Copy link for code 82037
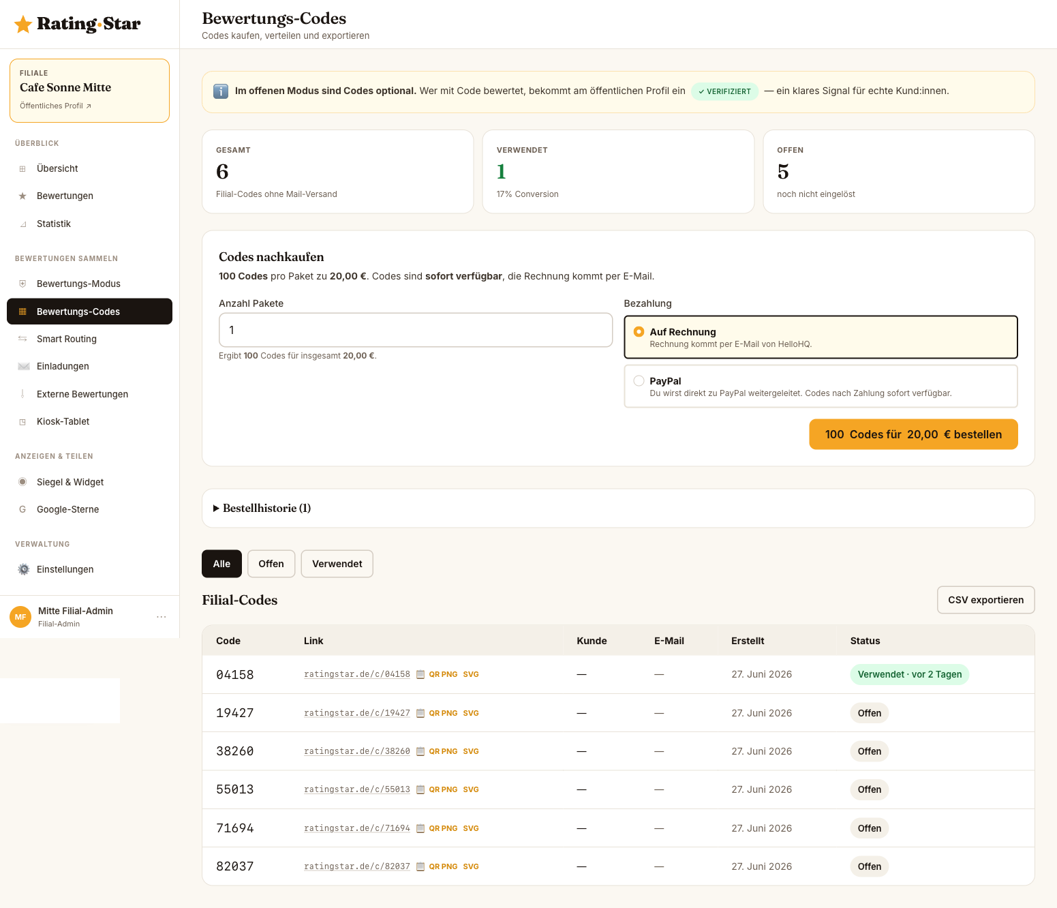This screenshot has width=1057, height=908. click(420, 866)
